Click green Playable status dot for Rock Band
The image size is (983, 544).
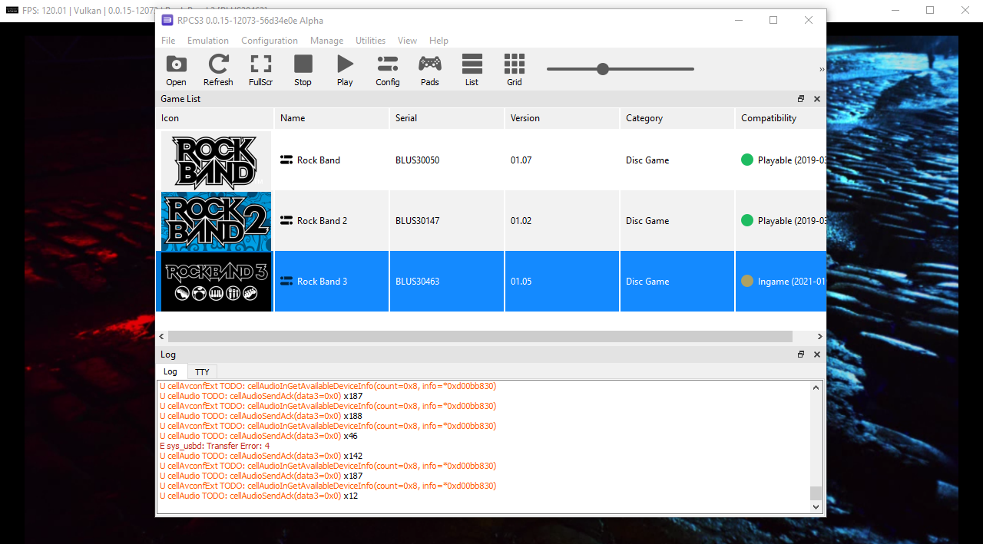click(747, 160)
